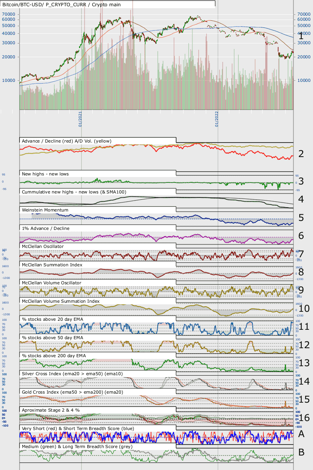
Task: Select the 'Aproximate Stage 2 & 4 %' title
Action: [x=51, y=410]
